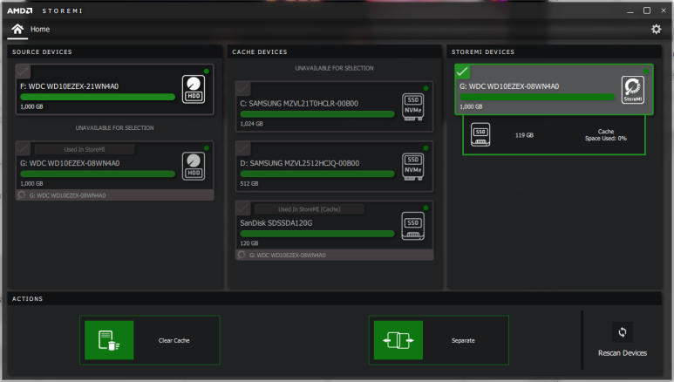Viewport: 674px width, 382px height.
Task: Click link icon under SanDisk cache device
Action: pyautogui.click(x=242, y=255)
